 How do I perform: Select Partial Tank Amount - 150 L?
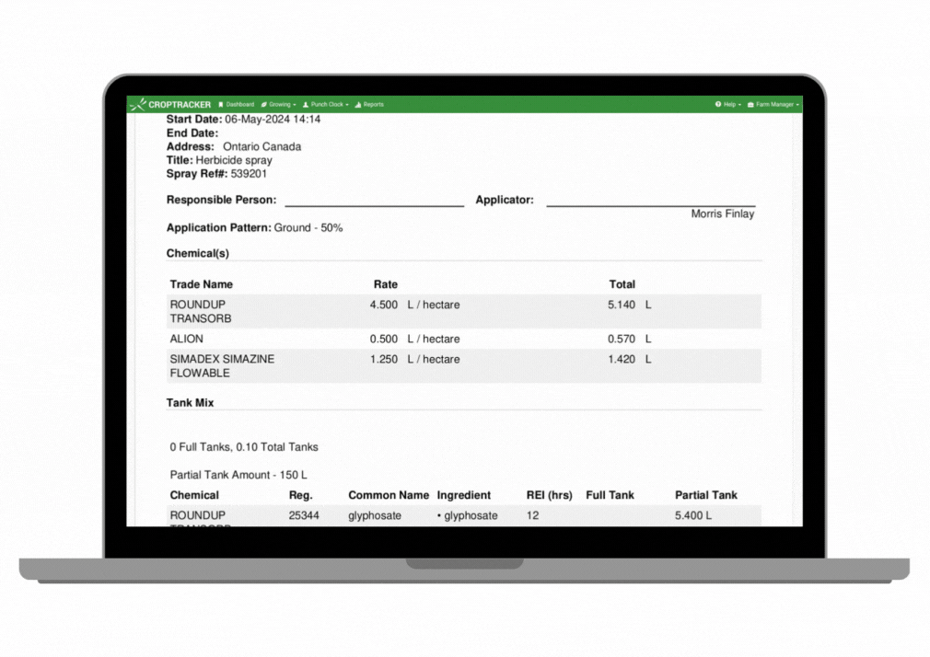pyautogui.click(x=238, y=475)
